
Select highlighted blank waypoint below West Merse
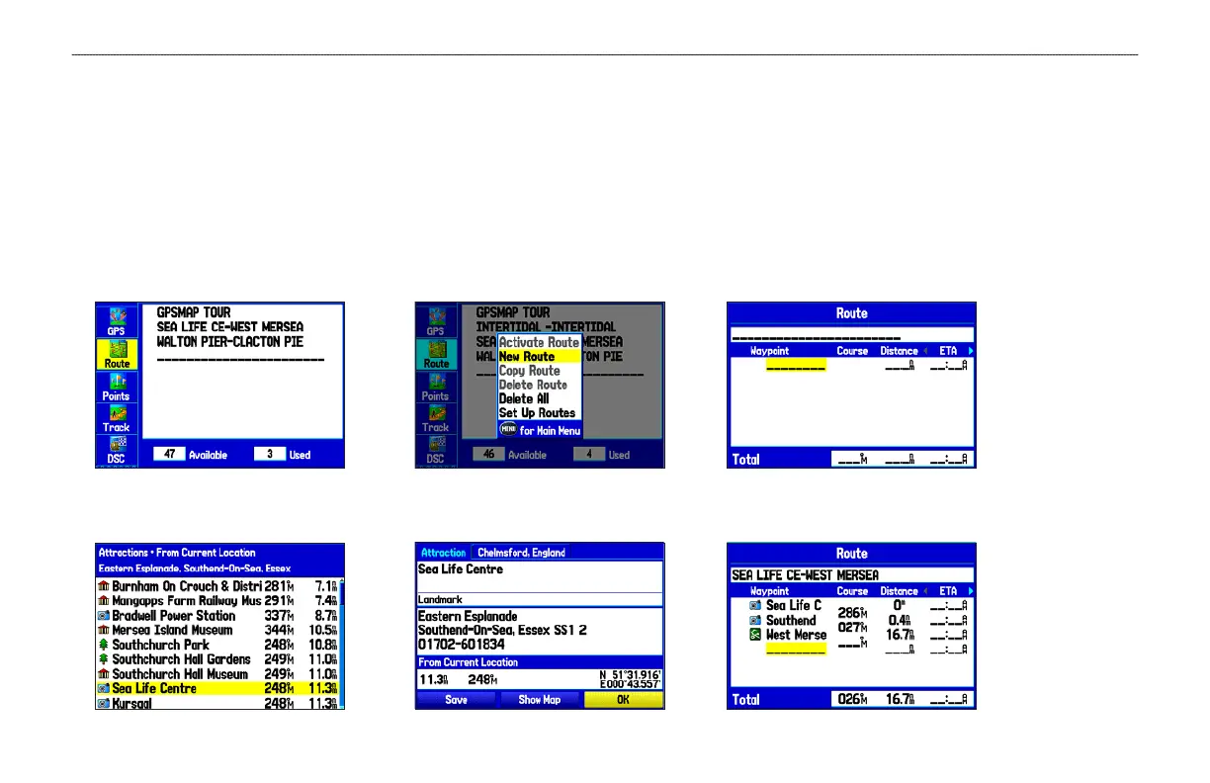[x=796, y=650]
